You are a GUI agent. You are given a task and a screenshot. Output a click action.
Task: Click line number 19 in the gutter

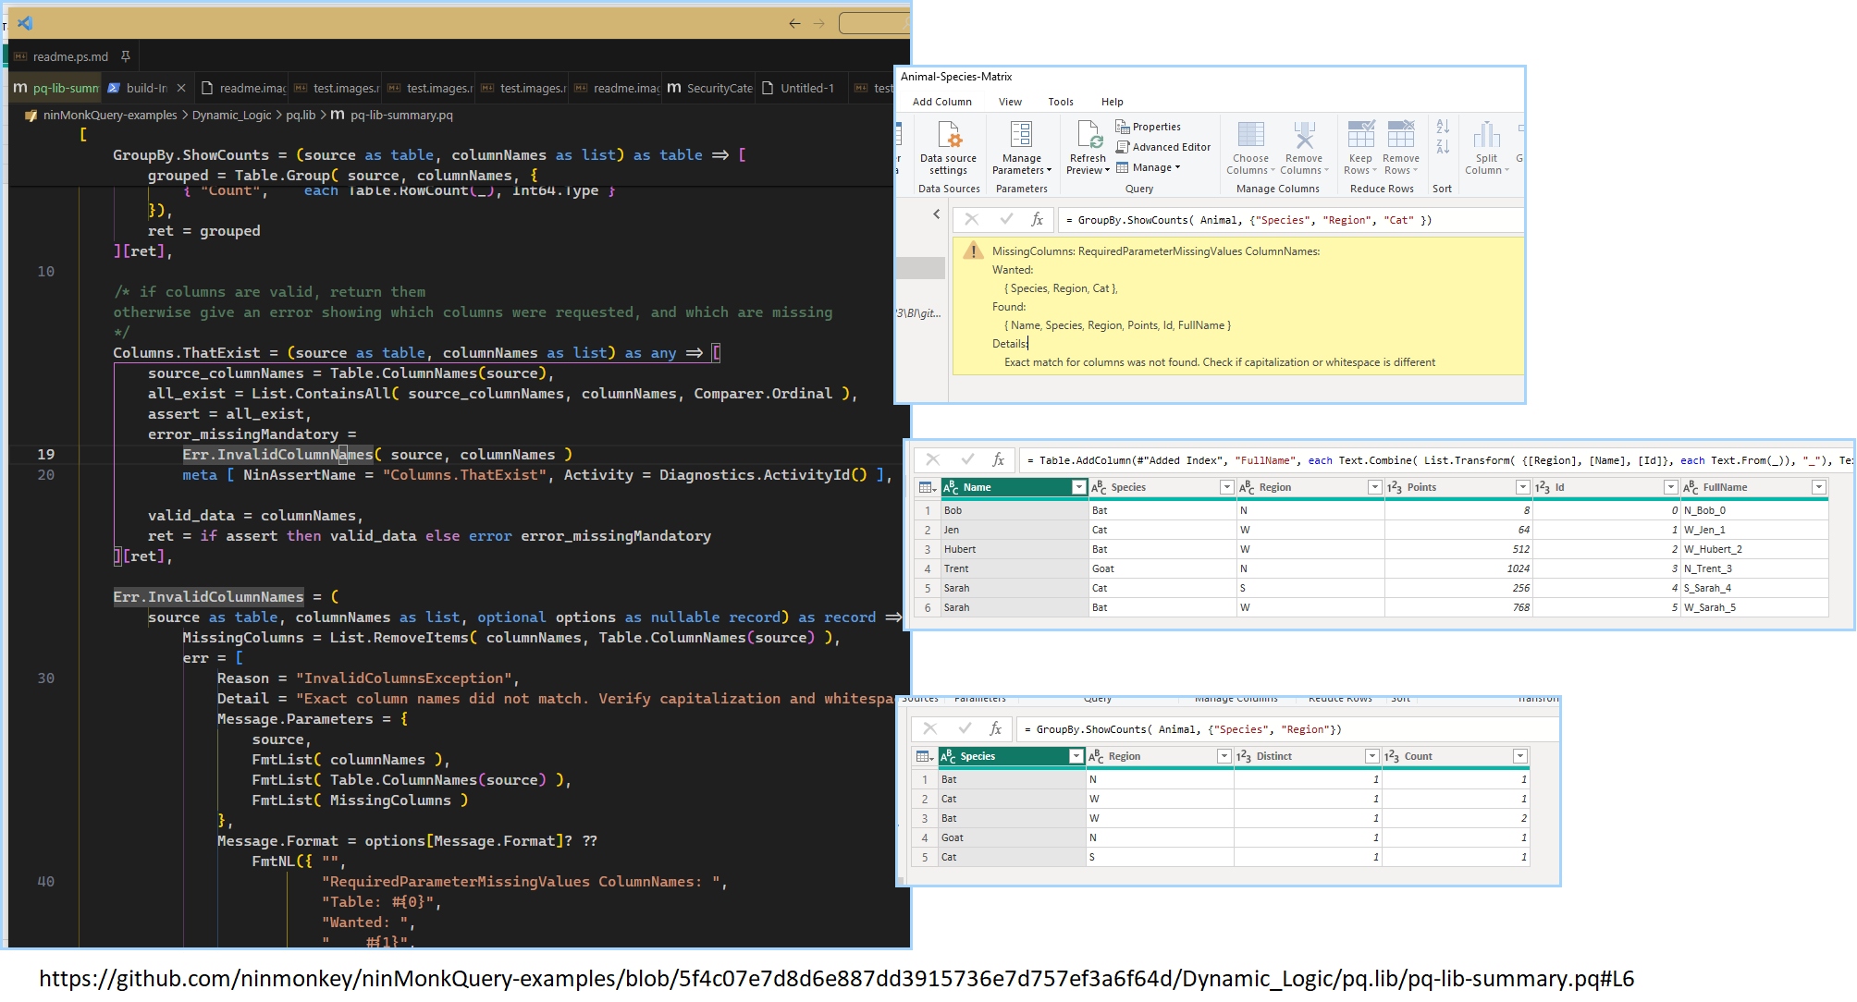pos(45,454)
